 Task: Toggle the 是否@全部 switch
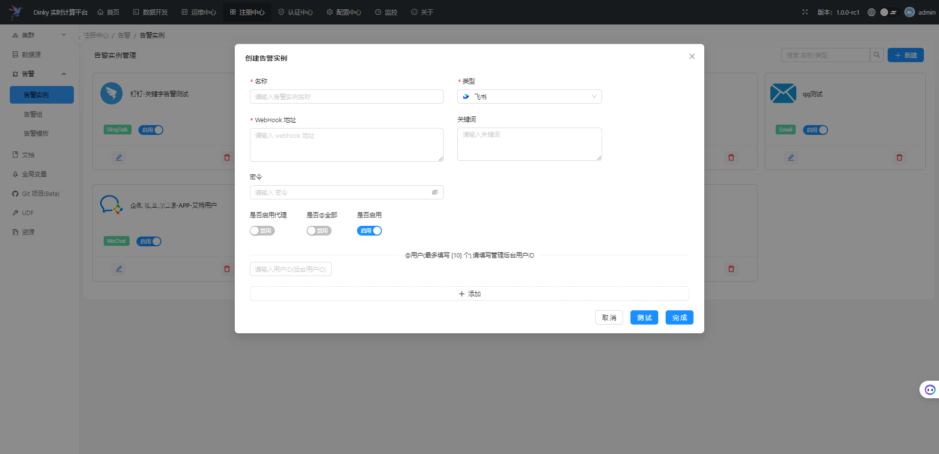pyautogui.click(x=319, y=231)
